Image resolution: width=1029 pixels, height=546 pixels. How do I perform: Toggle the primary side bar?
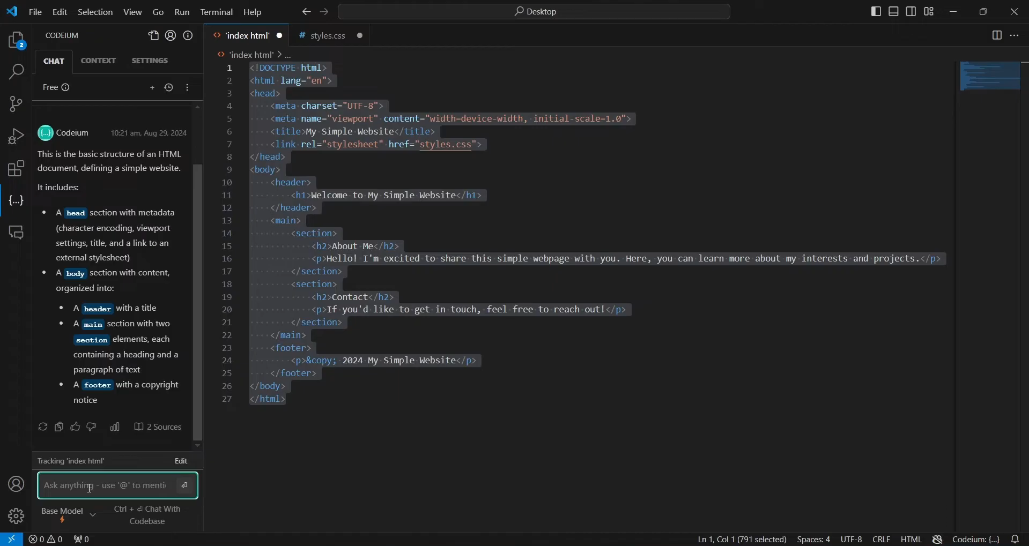pos(876,11)
